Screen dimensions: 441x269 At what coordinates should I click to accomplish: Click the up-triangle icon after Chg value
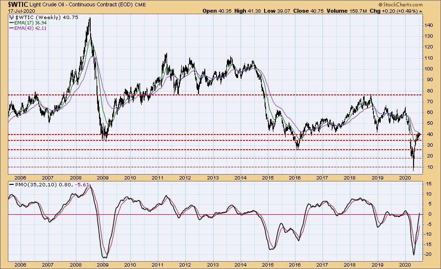tap(420, 11)
